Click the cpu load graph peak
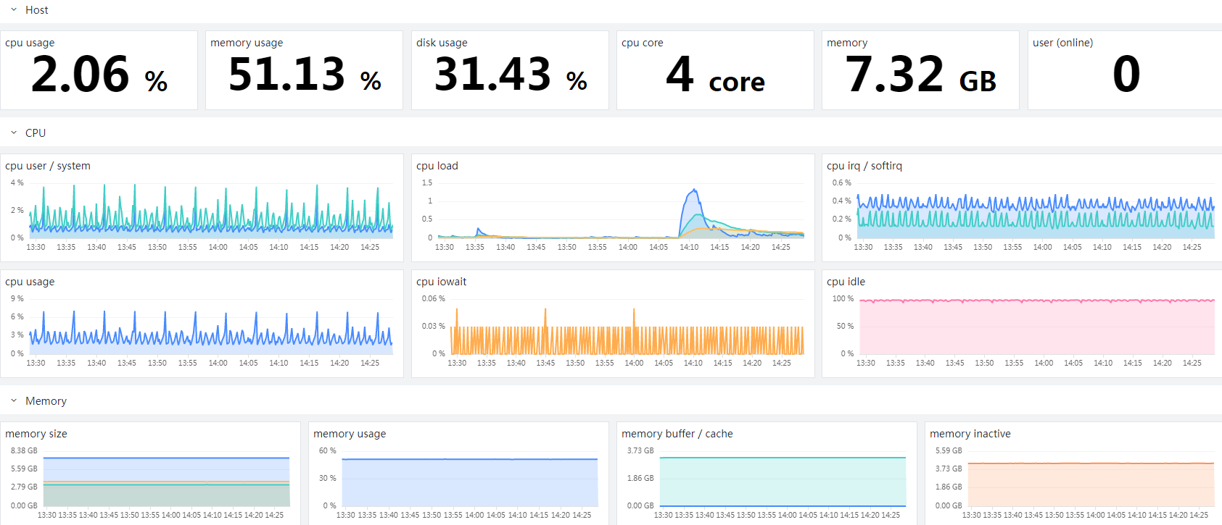1222x525 pixels. coord(694,191)
